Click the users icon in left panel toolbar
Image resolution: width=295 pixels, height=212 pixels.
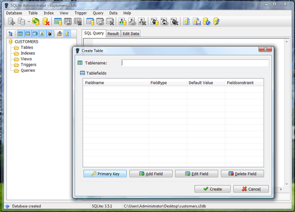click(59, 34)
